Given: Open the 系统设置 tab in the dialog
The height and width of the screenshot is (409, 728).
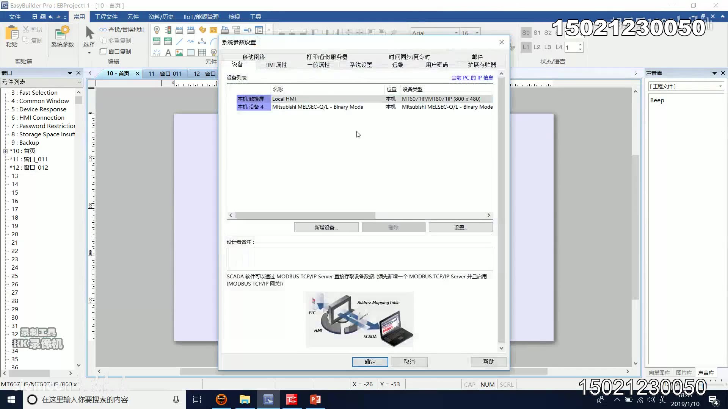Looking at the screenshot, I should click(x=360, y=64).
